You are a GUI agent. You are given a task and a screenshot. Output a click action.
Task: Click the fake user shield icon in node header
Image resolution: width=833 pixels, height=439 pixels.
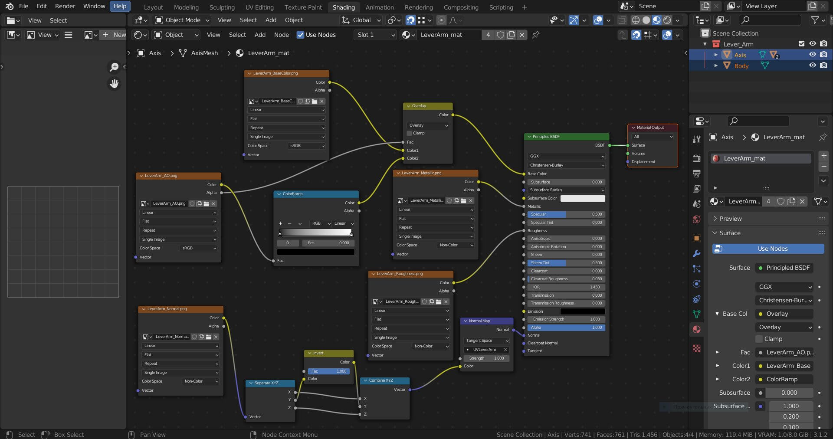pos(500,35)
